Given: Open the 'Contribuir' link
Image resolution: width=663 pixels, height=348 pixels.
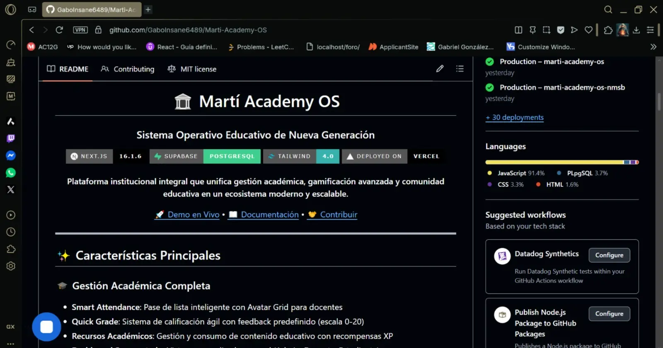Looking at the screenshot, I should (x=332, y=215).
